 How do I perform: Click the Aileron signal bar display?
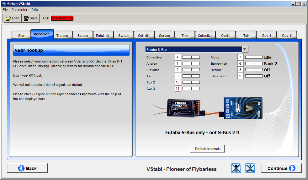[x=191, y=63]
